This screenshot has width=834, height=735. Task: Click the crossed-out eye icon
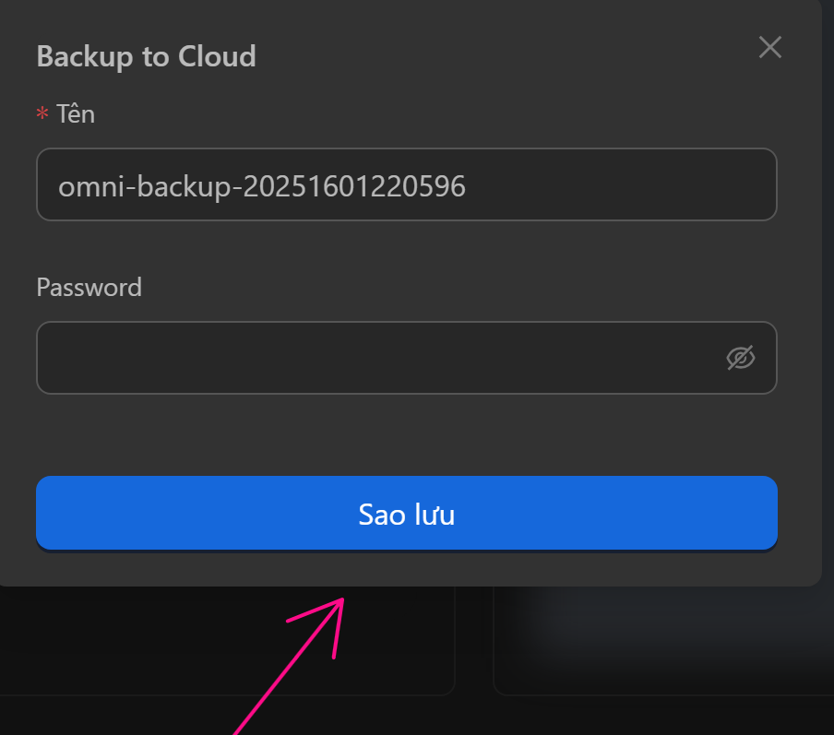pos(740,358)
